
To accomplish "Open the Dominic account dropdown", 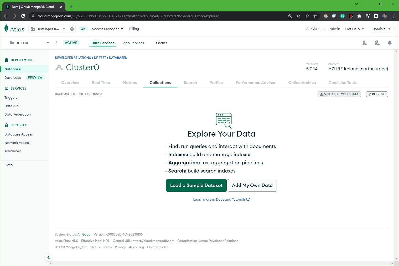I will [x=381, y=29].
